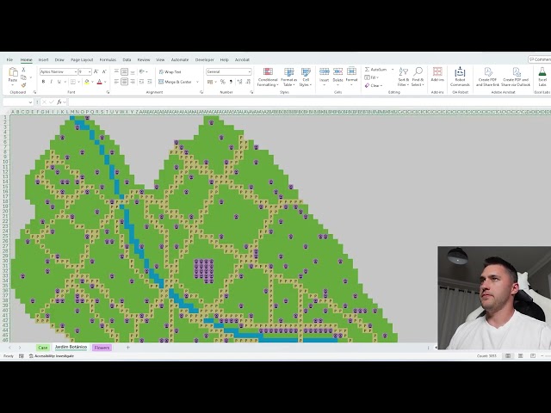The image size is (551, 413).
Task: Switch to the Acrobat tab
Action: (242, 59)
